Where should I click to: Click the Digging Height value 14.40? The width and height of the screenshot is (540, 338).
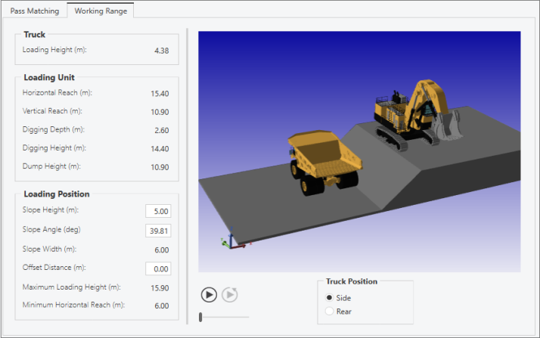click(x=160, y=149)
